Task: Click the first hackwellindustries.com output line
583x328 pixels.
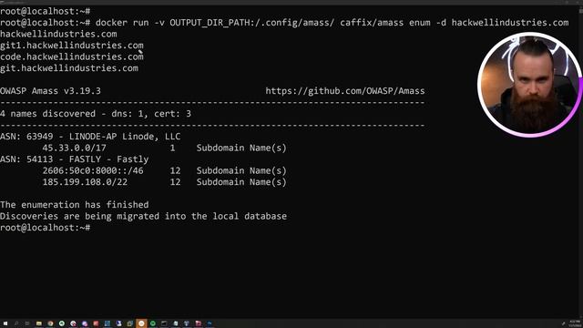Action: (58, 35)
